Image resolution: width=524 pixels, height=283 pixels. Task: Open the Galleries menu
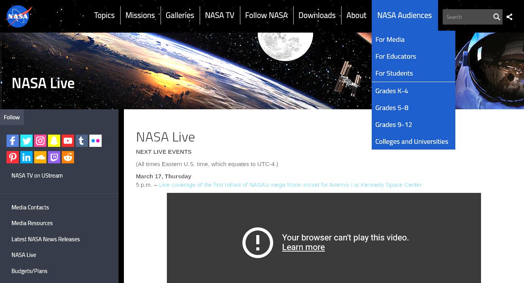tap(180, 15)
